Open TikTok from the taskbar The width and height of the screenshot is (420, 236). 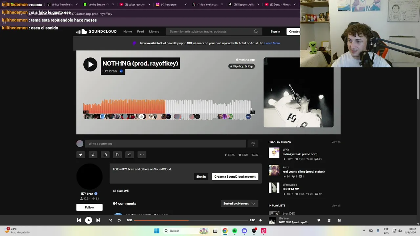point(263,231)
